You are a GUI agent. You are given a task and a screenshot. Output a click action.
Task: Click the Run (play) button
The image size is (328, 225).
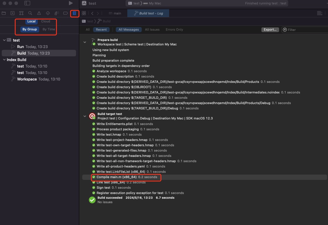click(71, 3)
